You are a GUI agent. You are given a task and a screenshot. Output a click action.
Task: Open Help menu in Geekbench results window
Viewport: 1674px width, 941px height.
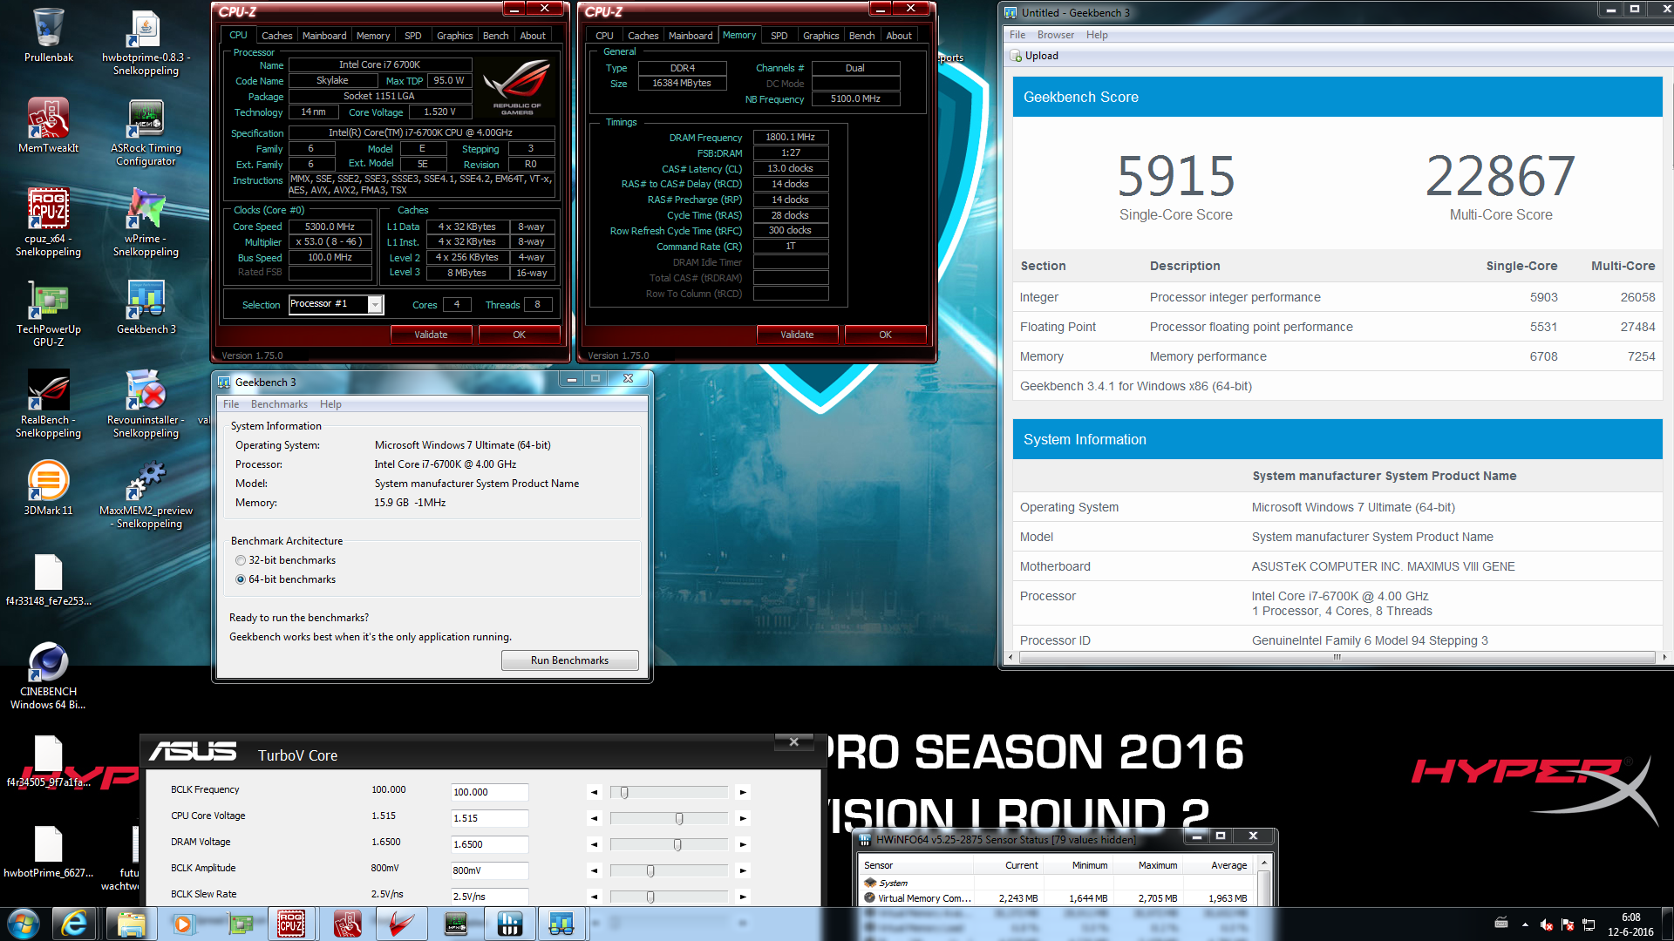click(x=1097, y=35)
